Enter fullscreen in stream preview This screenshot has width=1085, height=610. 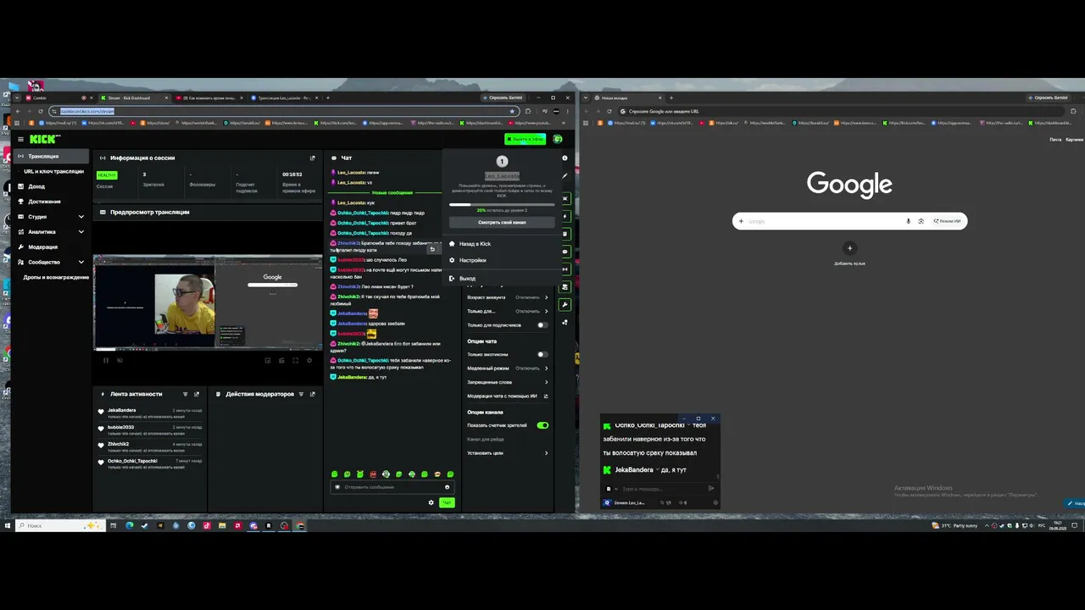pyautogui.click(x=295, y=360)
